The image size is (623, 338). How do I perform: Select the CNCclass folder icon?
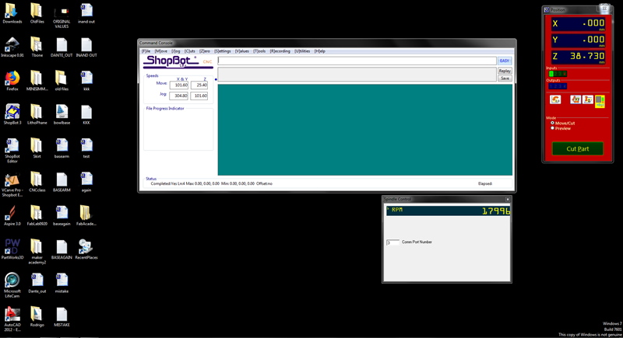tap(37, 182)
